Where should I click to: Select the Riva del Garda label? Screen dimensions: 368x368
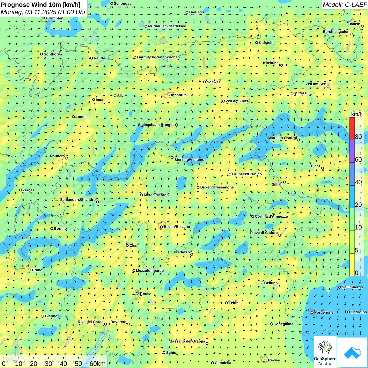click(x=91, y=322)
